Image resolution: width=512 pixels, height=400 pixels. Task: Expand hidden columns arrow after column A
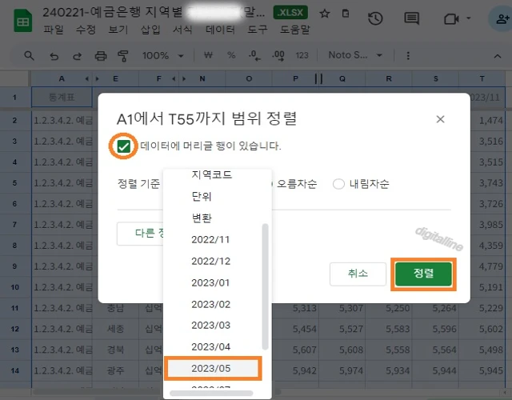tap(87, 78)
